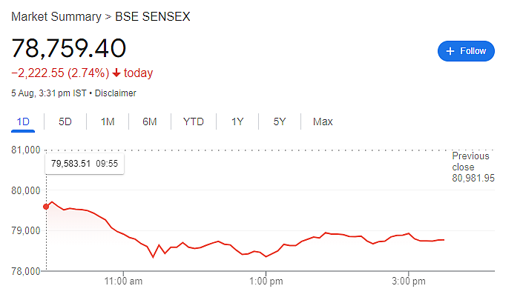Click the BSE SENSEX breadcrumb title
523x300 pixels.
(x=152, y=16)
